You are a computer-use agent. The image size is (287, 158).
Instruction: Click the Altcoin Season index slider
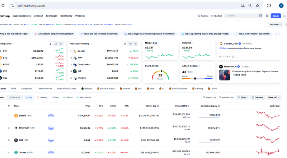tap(197, 78)
